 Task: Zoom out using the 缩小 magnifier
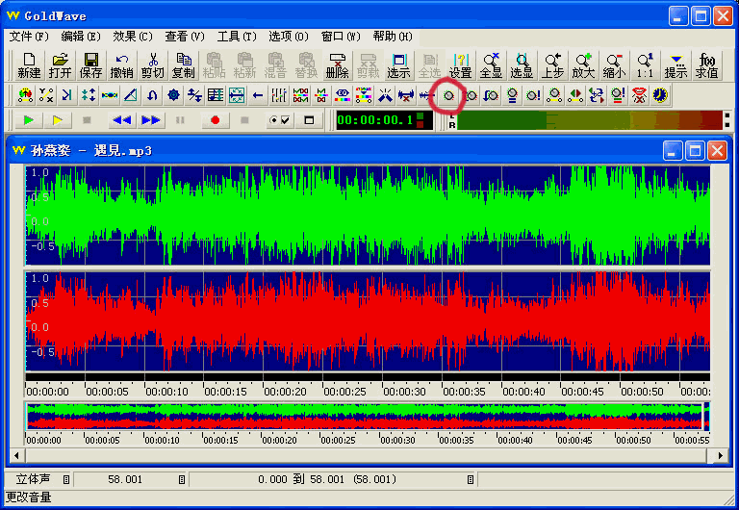pyautogui.click(x=614, y=65)
